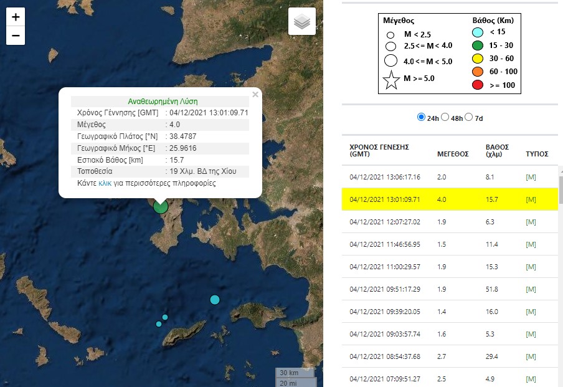The image size is (563, 387).
Task: Select the 48h time range
Action: 445,117
